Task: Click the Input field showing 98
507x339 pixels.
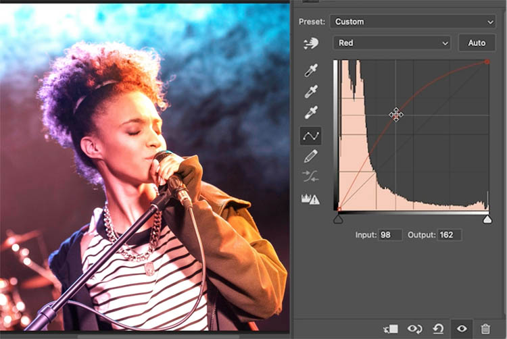Action: 390,235
